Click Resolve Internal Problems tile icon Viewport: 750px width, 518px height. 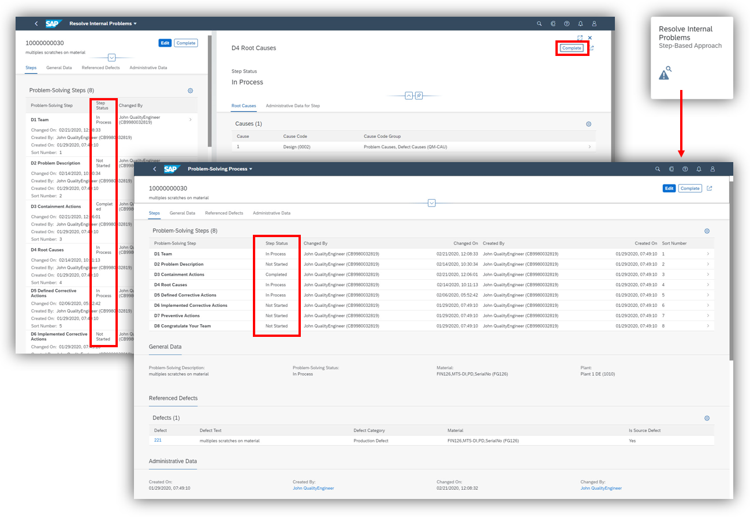click(665, 73)
